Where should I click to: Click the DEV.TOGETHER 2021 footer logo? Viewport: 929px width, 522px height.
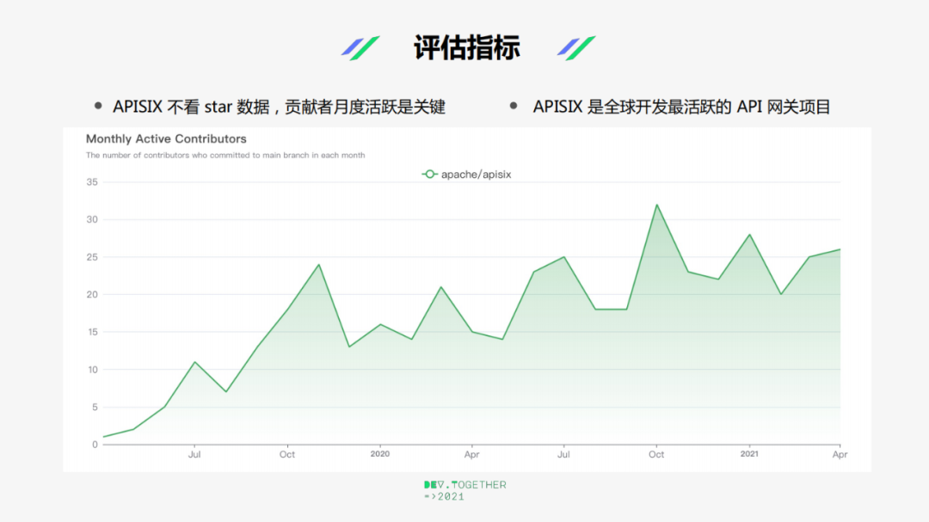pyautogui.click(x=465, y=490)
